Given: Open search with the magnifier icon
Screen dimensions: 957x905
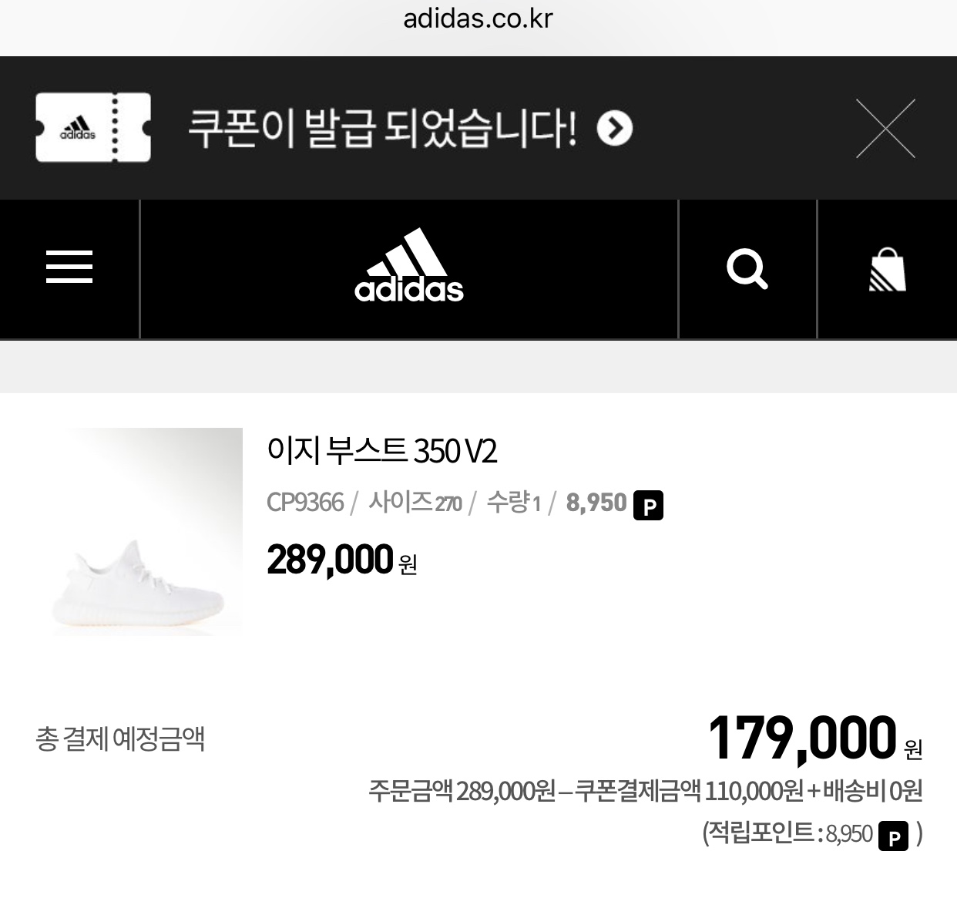Looking at the screenshot, I should (747, 269).
